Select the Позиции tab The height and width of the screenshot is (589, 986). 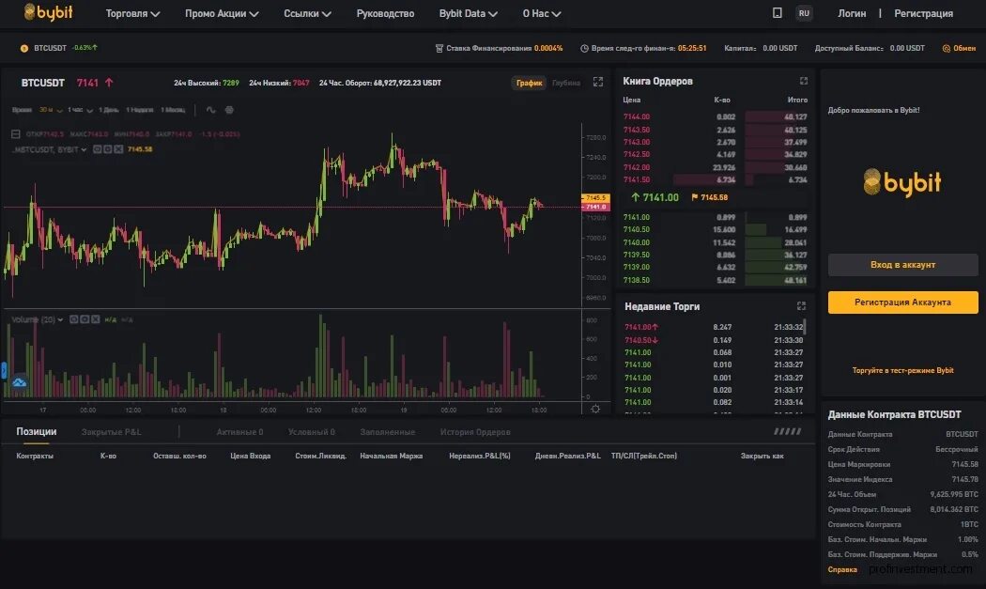coord(37,432)
